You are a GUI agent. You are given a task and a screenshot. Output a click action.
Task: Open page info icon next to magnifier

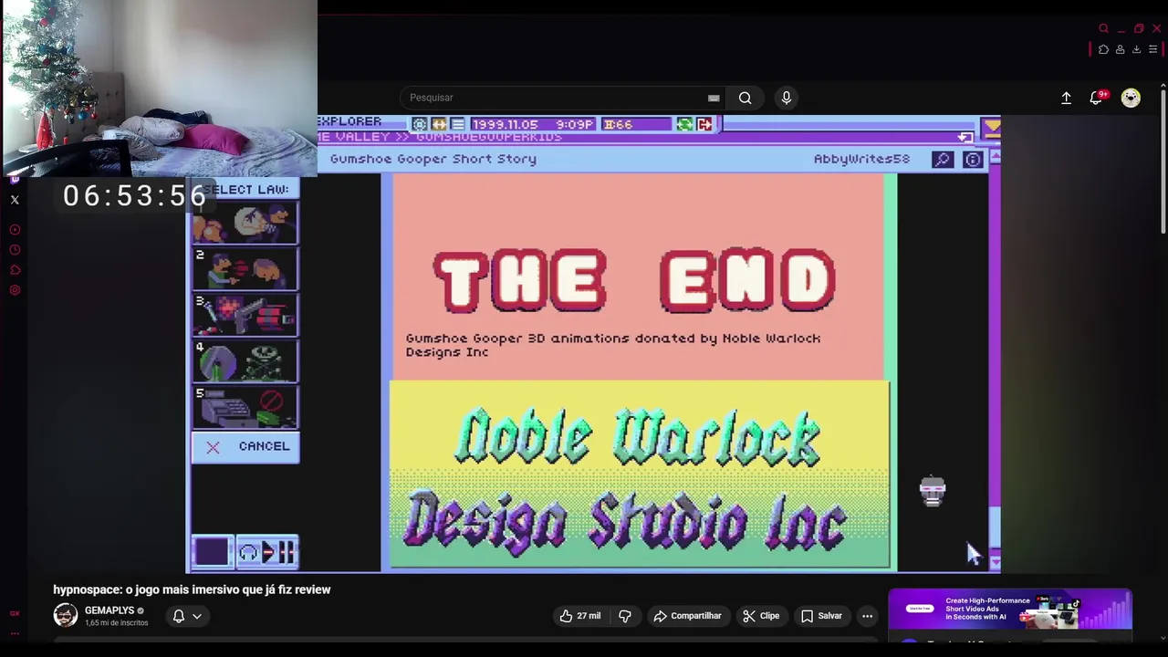tap(973, 160)
